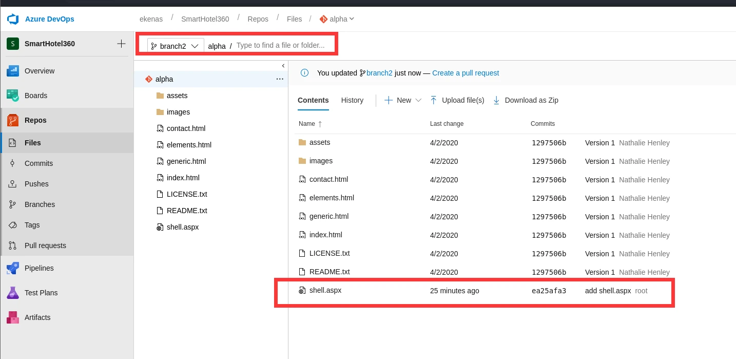736x359 pixels.
Task: Open Pull requests in sidebar
Action: coord(67,245)
